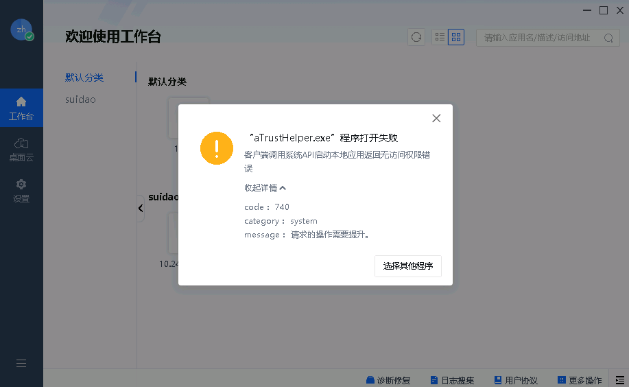Image resolution: width=629 pixels, height=387 pixels.
Task: Click the category system text
Action: pos(281,221)
